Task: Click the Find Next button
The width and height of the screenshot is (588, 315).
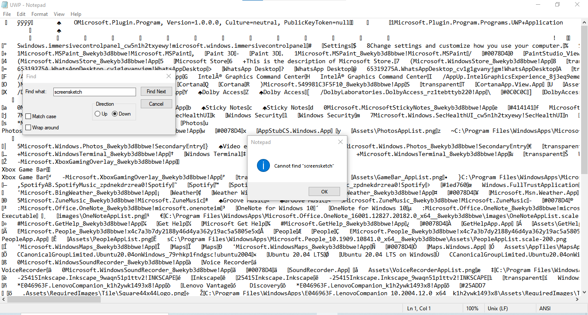Action: coord(156,92)
